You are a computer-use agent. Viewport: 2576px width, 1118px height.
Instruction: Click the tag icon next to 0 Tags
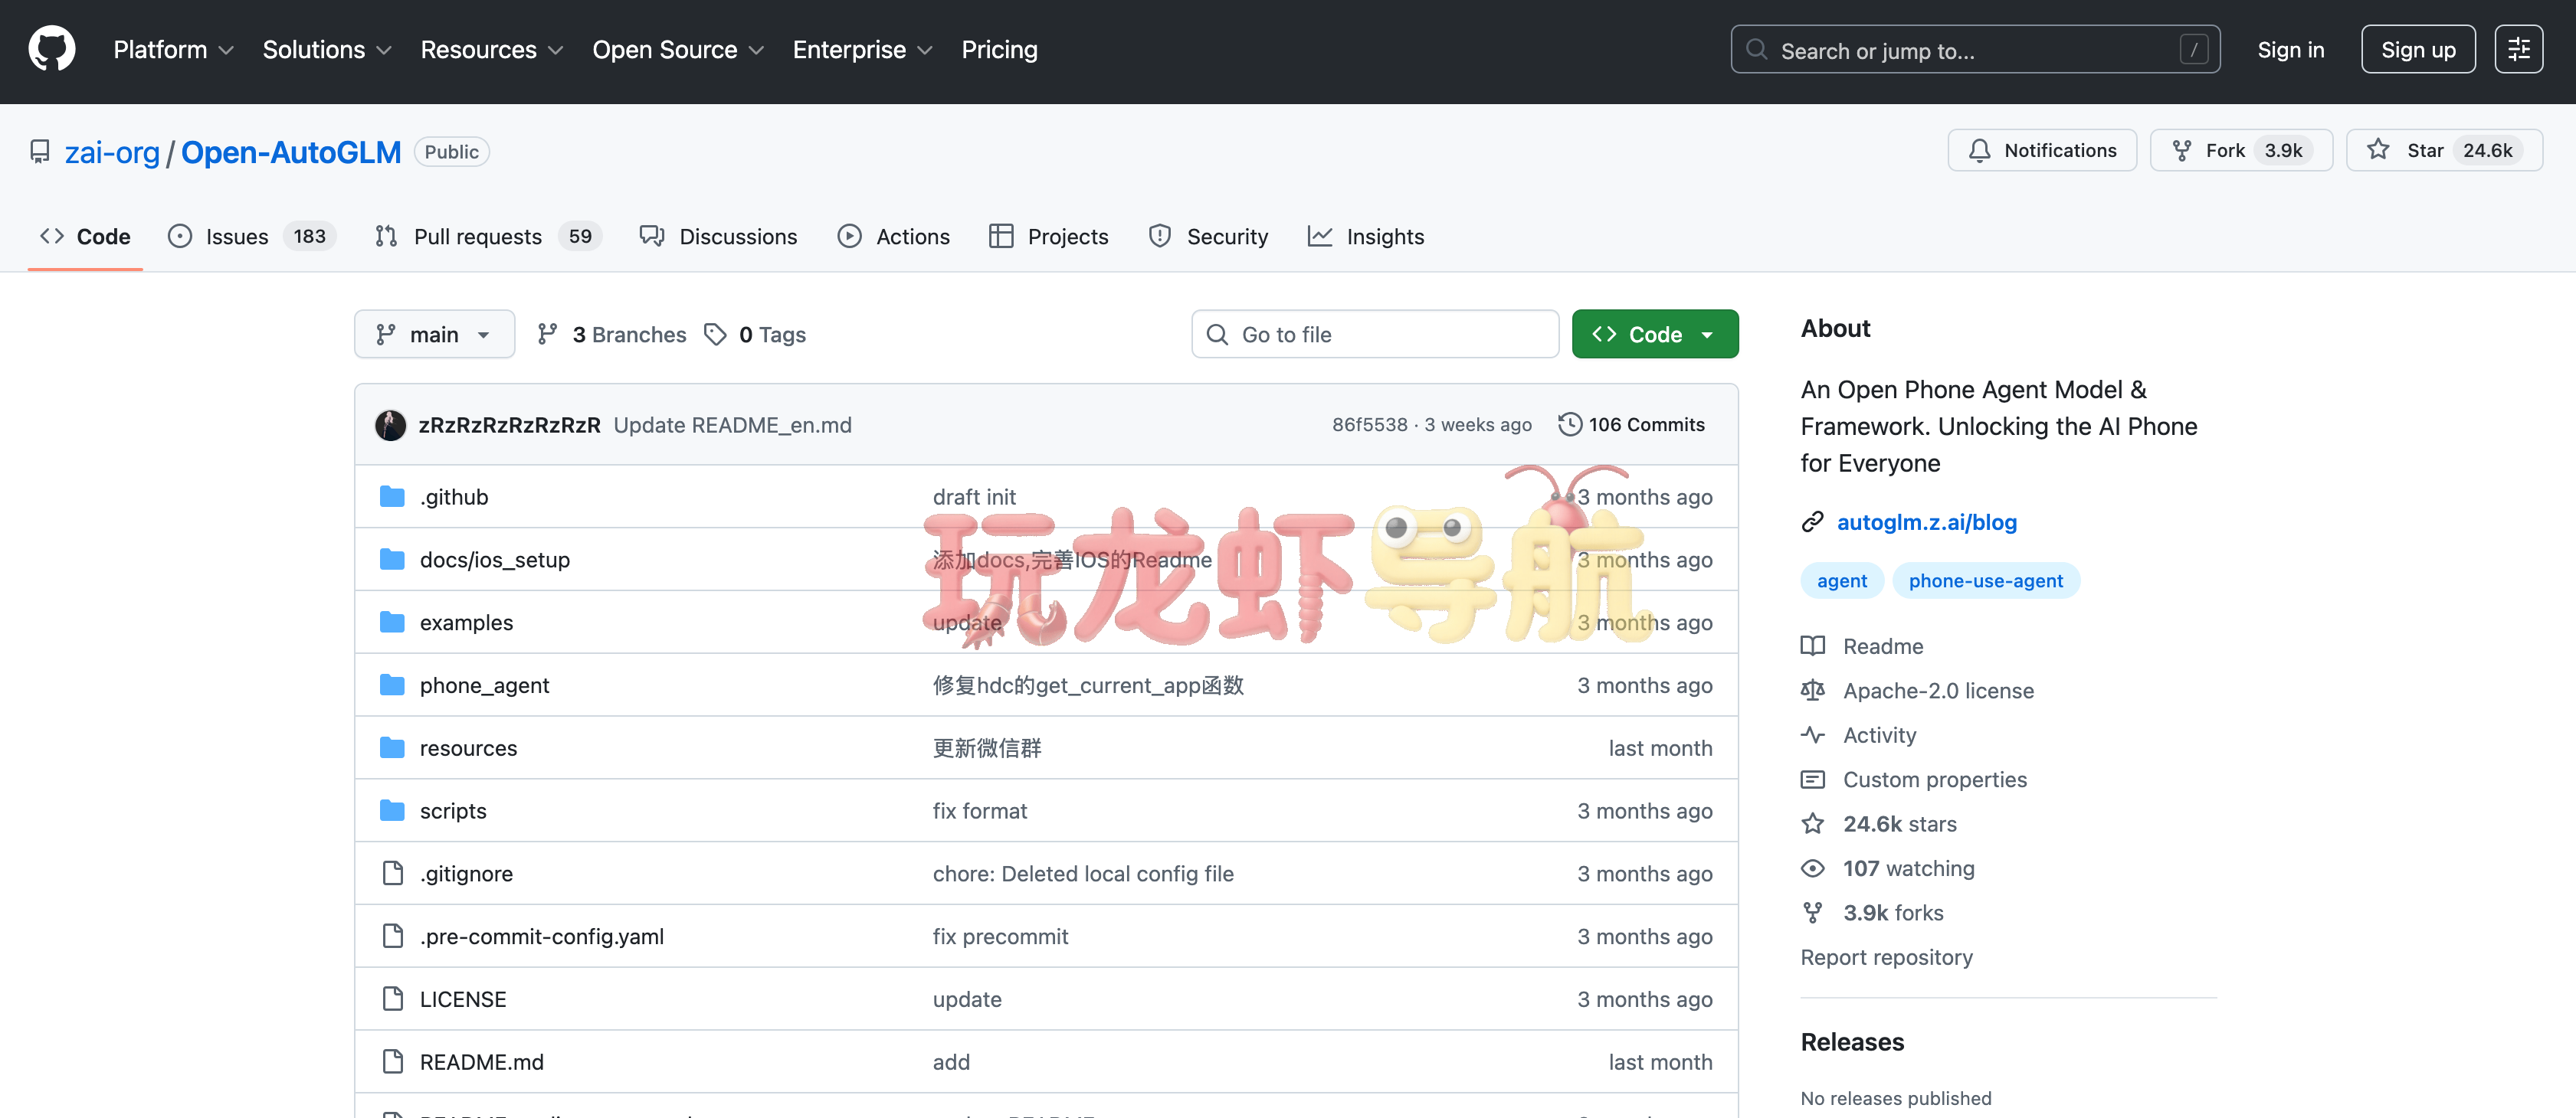click(x=715, y=335)
